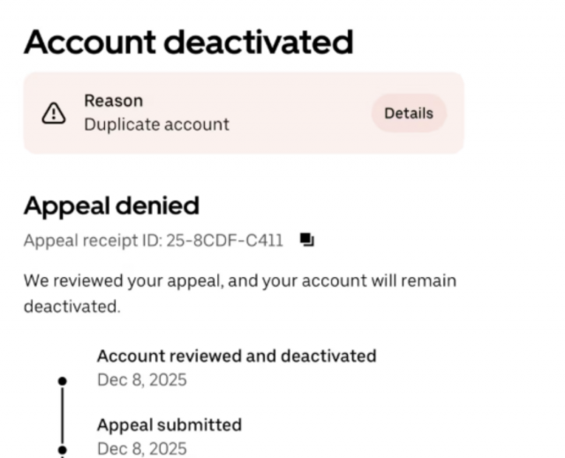Click the "Account deactivated" page heading

(x=188, y=41)
